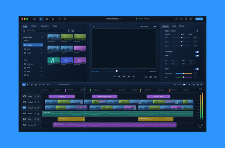Click the reset arrow icon in Video inspector
This screenshot has height=148, width=225.
(x=197, y=31)
